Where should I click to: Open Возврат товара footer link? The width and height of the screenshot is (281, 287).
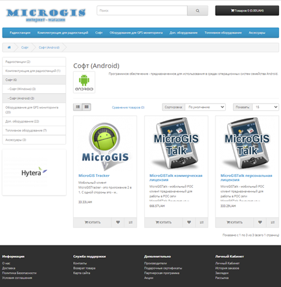[x=84, y=268]
